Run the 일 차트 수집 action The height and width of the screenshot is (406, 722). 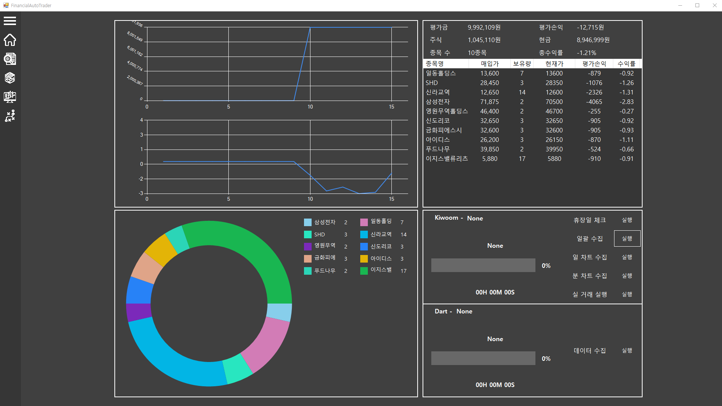pyautogui.click(x=627, y=257)
